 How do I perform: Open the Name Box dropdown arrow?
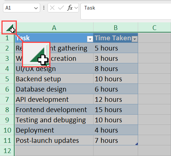pyautogui.click(x=36, y=8)
